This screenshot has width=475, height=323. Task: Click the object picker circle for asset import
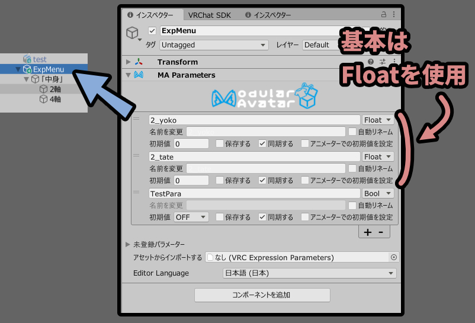(x=393, y=257)
